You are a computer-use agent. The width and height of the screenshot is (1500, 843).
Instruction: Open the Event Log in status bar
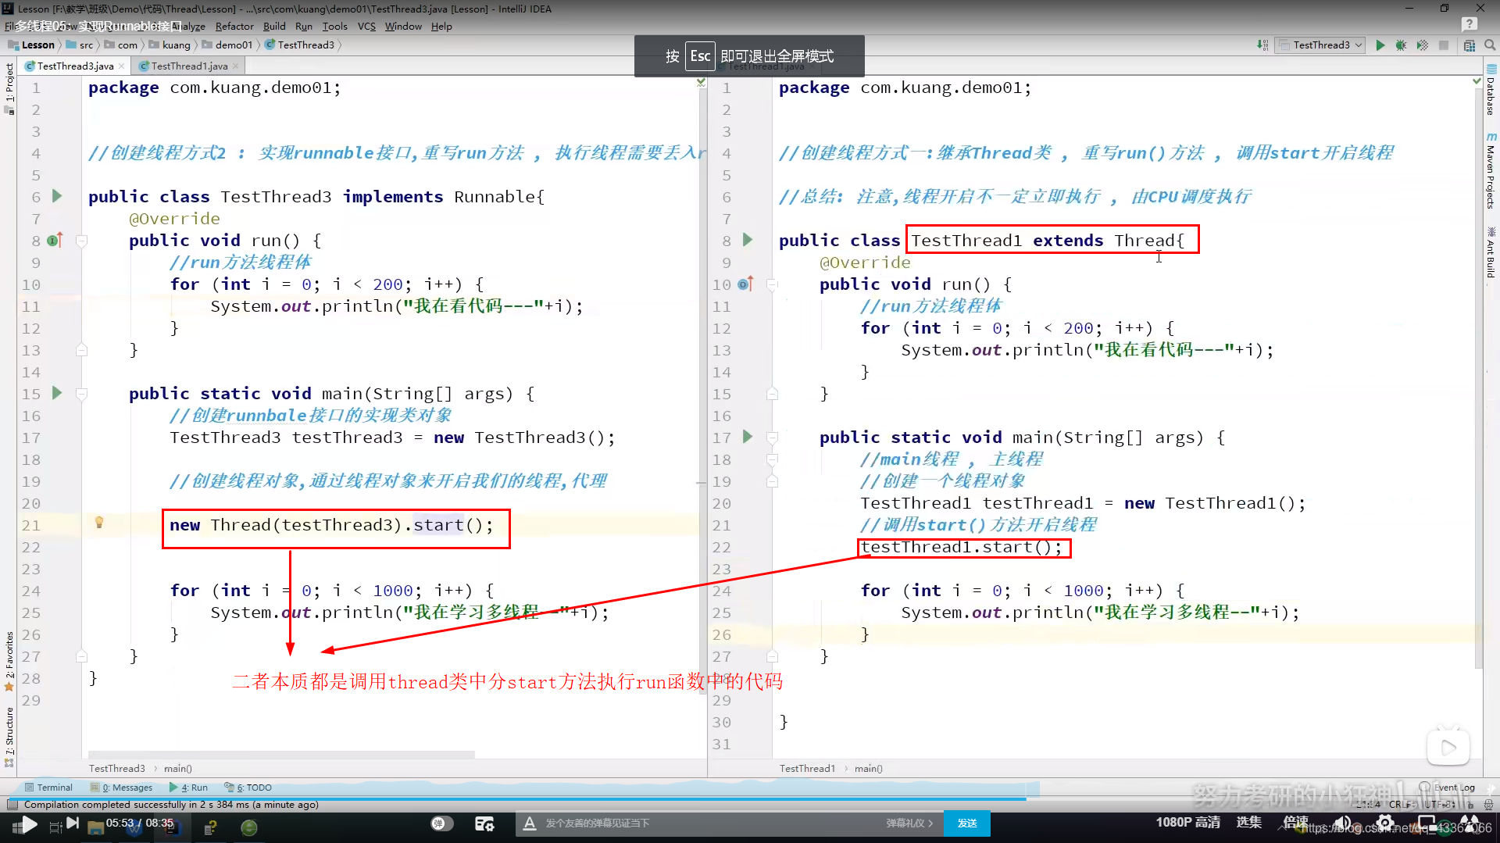[x=1448, y=788]
